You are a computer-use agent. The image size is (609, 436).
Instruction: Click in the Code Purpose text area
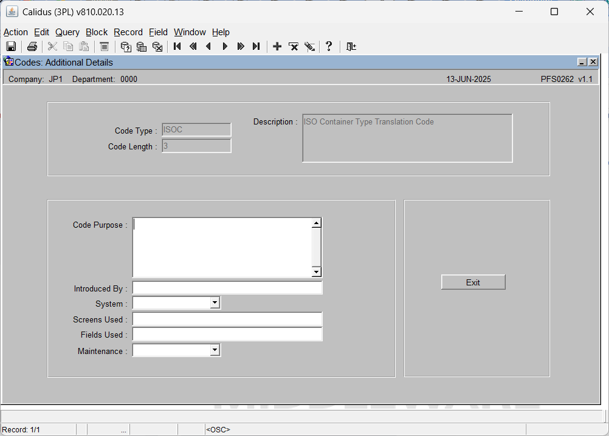click(x=222, y=248)
